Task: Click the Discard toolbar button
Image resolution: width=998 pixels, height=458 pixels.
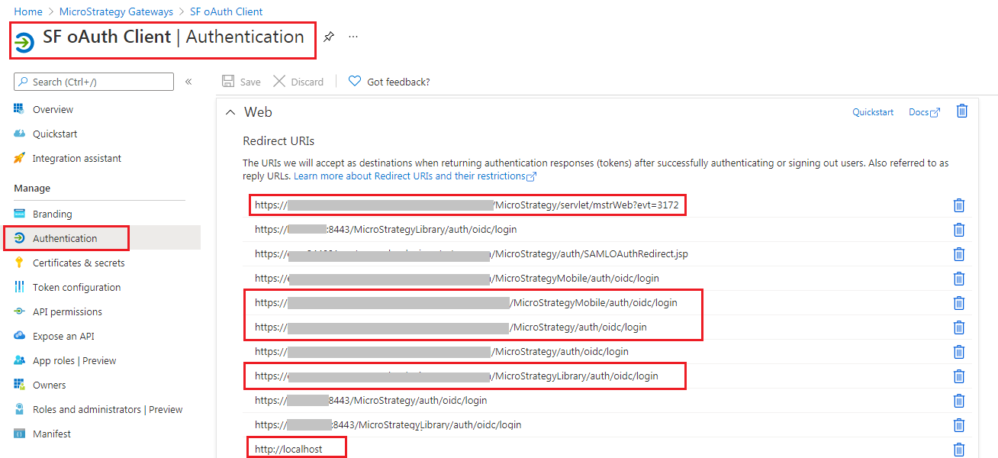Action: coord(298,82)
